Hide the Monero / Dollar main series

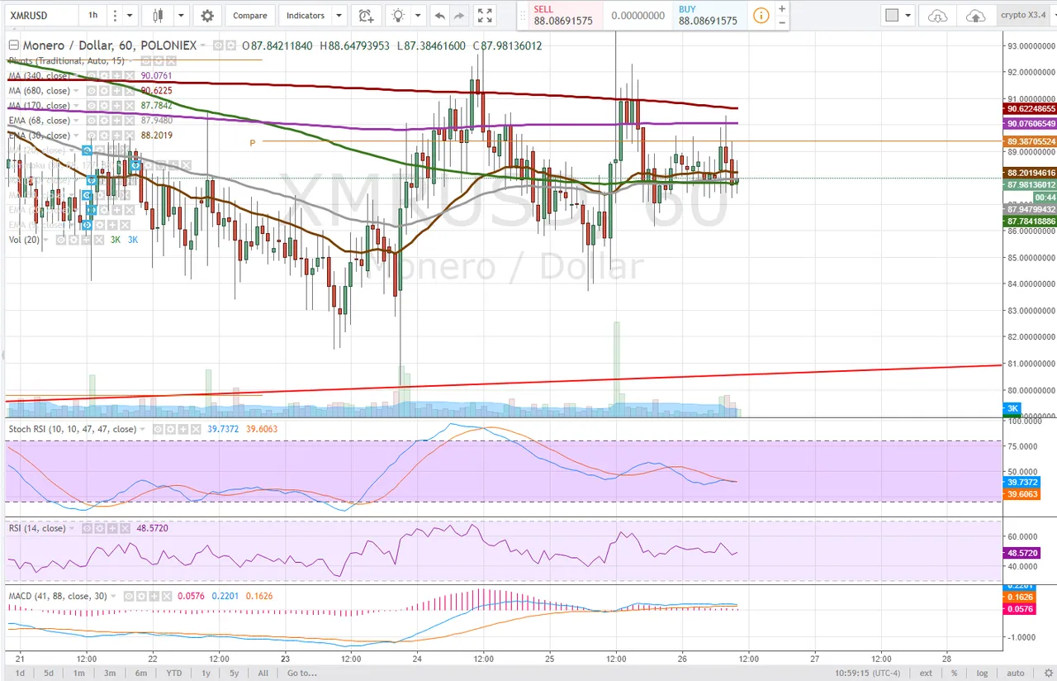[x=218, y=45]
